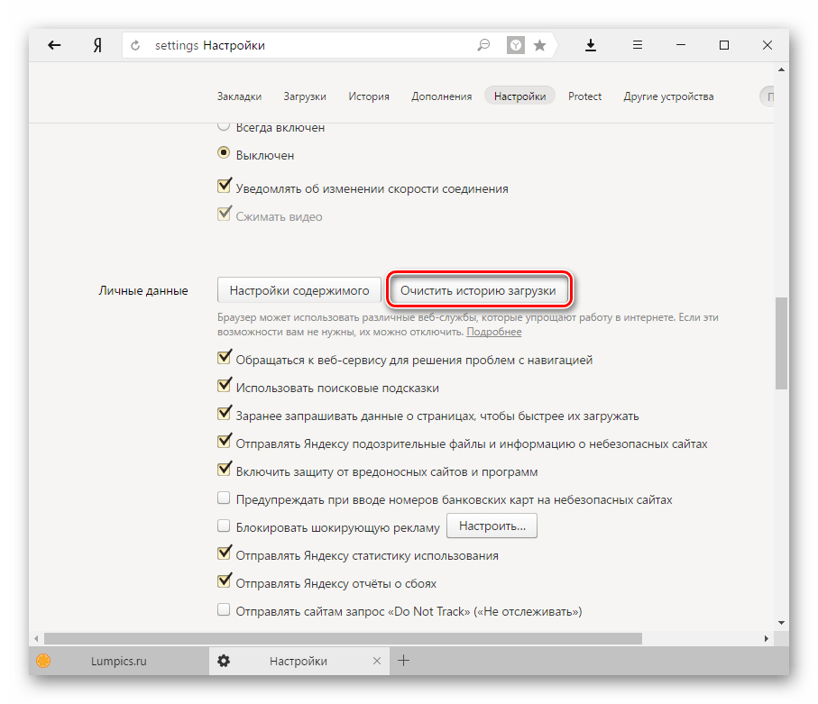Select the Всегда включен radio option
The width and height of the screenshot is (818, 704).
[224, 125]
